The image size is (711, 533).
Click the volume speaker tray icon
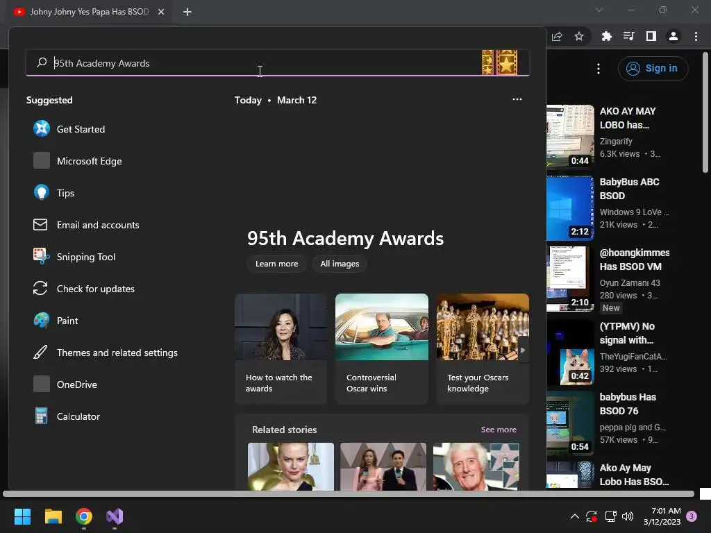pyautogui.click(x=628, y=516)
